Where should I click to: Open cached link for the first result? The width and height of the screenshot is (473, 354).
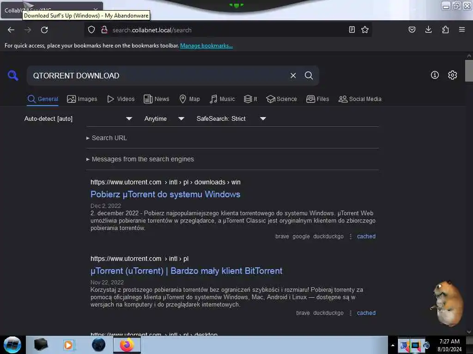pyautogui.click(x=366, y=236)
